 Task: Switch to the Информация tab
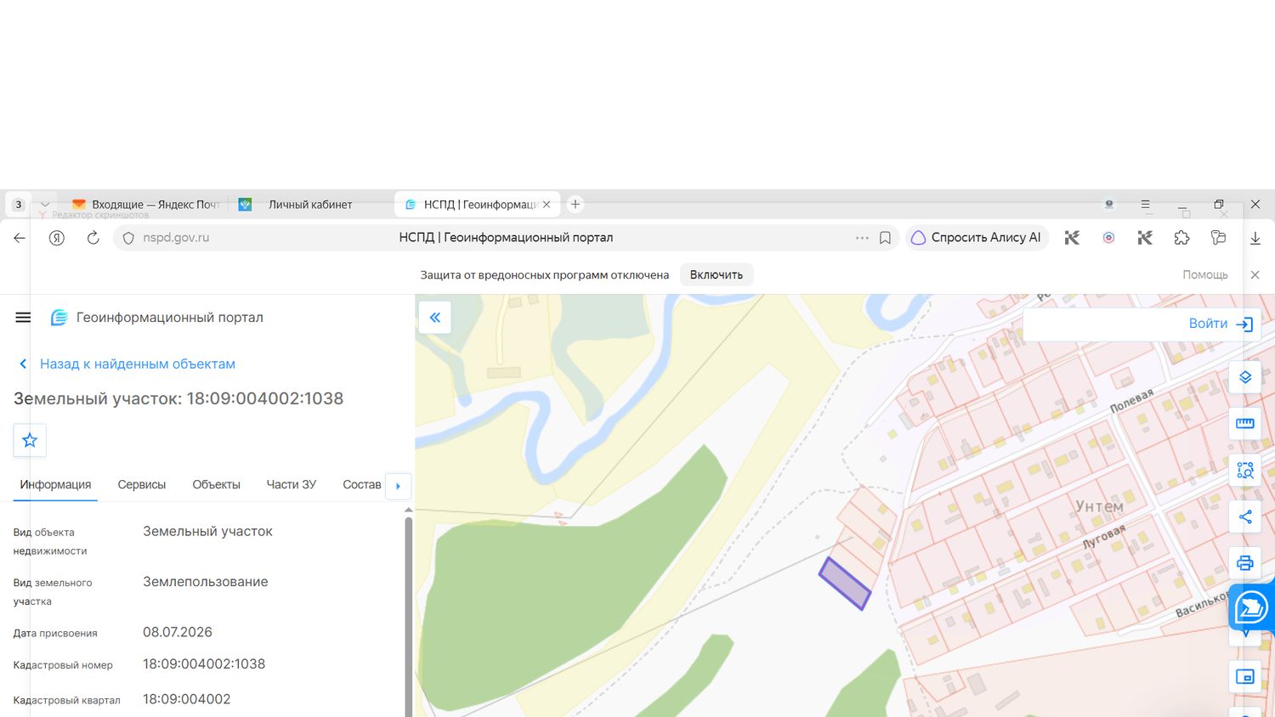55,484
